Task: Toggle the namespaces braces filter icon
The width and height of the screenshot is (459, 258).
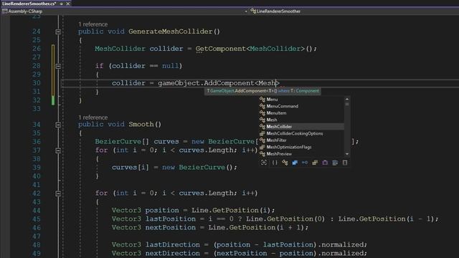Action: (275, 163)
